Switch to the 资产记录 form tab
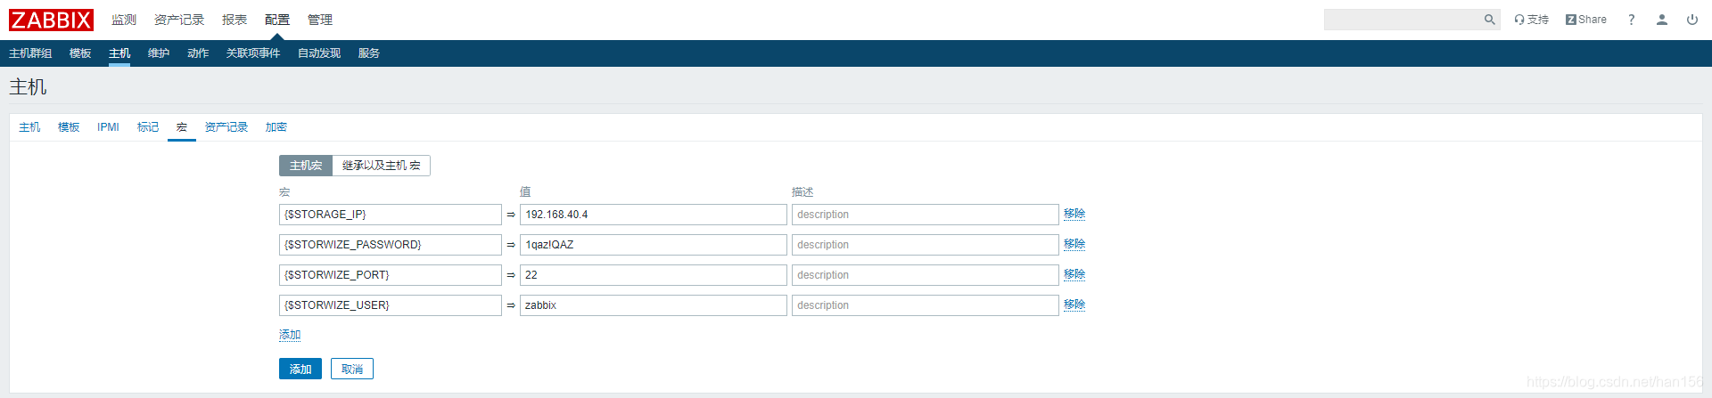1712x398 pixels. click(226, 127)
